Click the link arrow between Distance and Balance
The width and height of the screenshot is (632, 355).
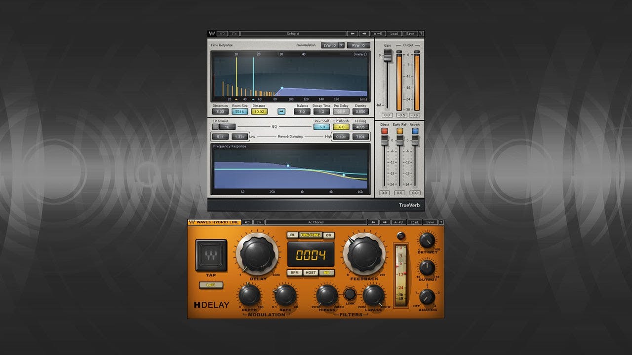281,111
